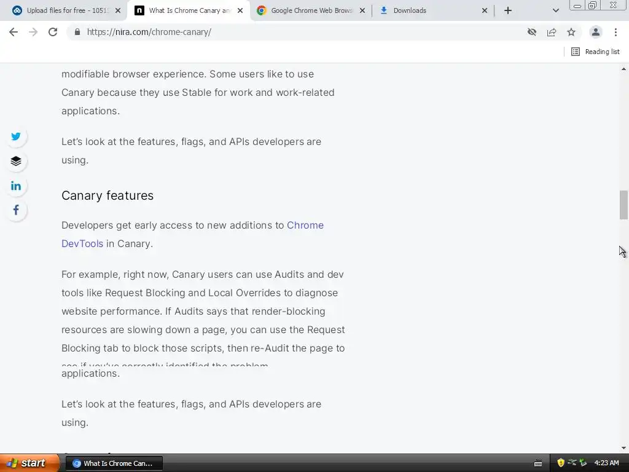Share this page via share icon
This screenshot has height=472, width=629.
pos(552,32)
